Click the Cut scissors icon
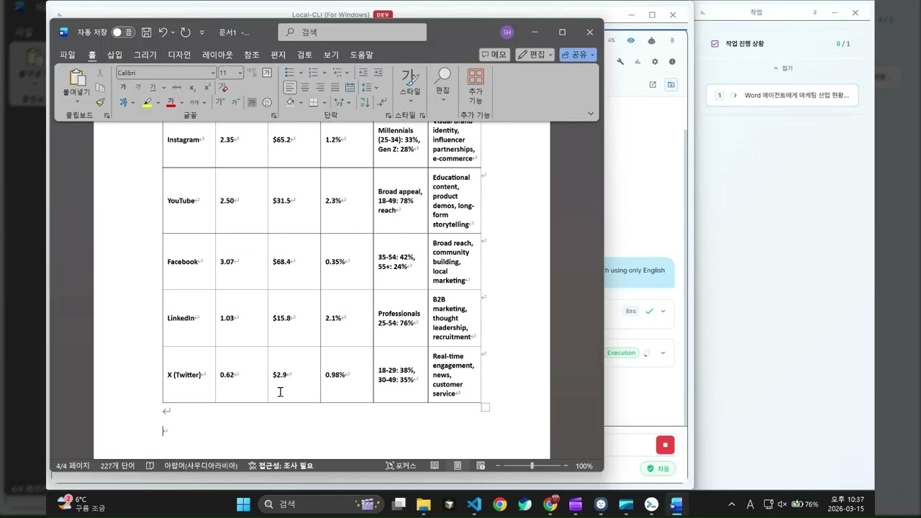The width and height of the screenshot is (921, 518). coord(100,73)
